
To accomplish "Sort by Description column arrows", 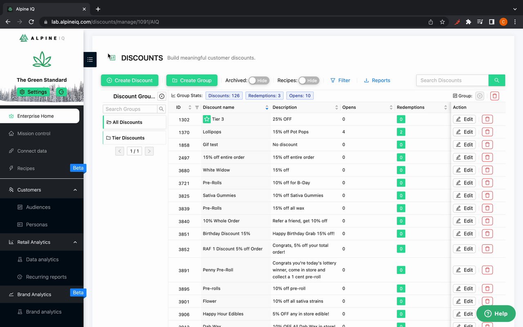I will 336,108.
